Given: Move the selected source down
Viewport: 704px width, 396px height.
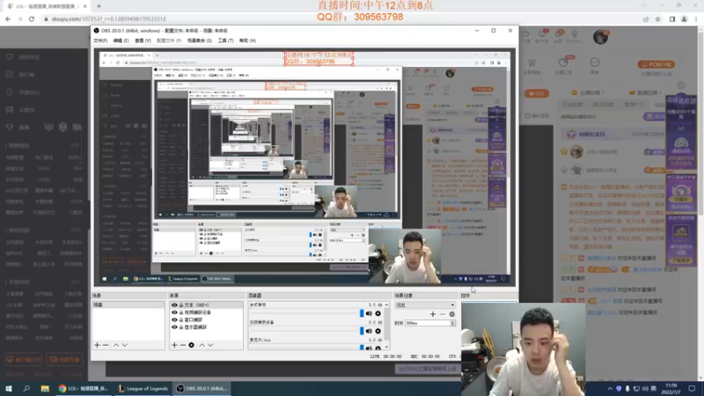Looking at the screenshot, I should pos(210,345).
